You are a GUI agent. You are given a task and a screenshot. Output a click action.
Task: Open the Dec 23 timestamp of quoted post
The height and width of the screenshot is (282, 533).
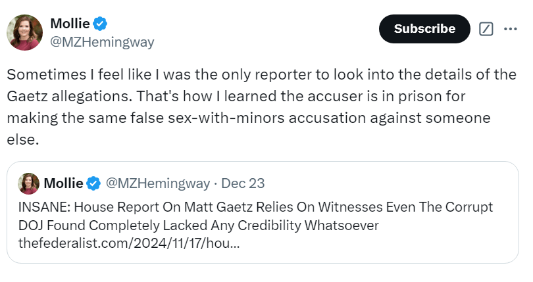(243, 182)
